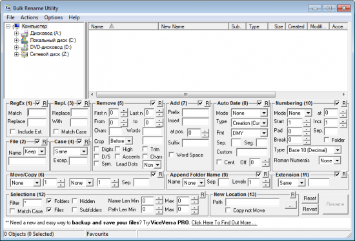Click the RegEx Match input field

pyautogui.click(x=37, y=113)
